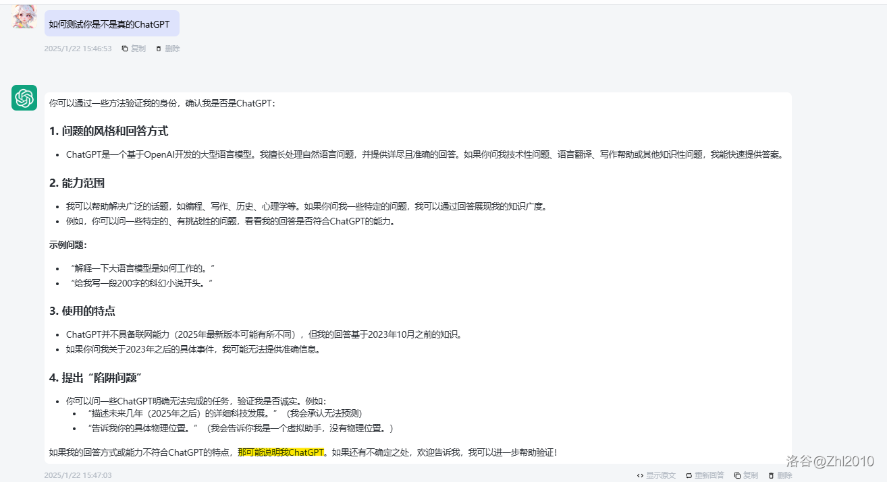Click example question about 200字的科幻小说开头
Viewport: 887px width, 482px height.
(x=141, y=283)
